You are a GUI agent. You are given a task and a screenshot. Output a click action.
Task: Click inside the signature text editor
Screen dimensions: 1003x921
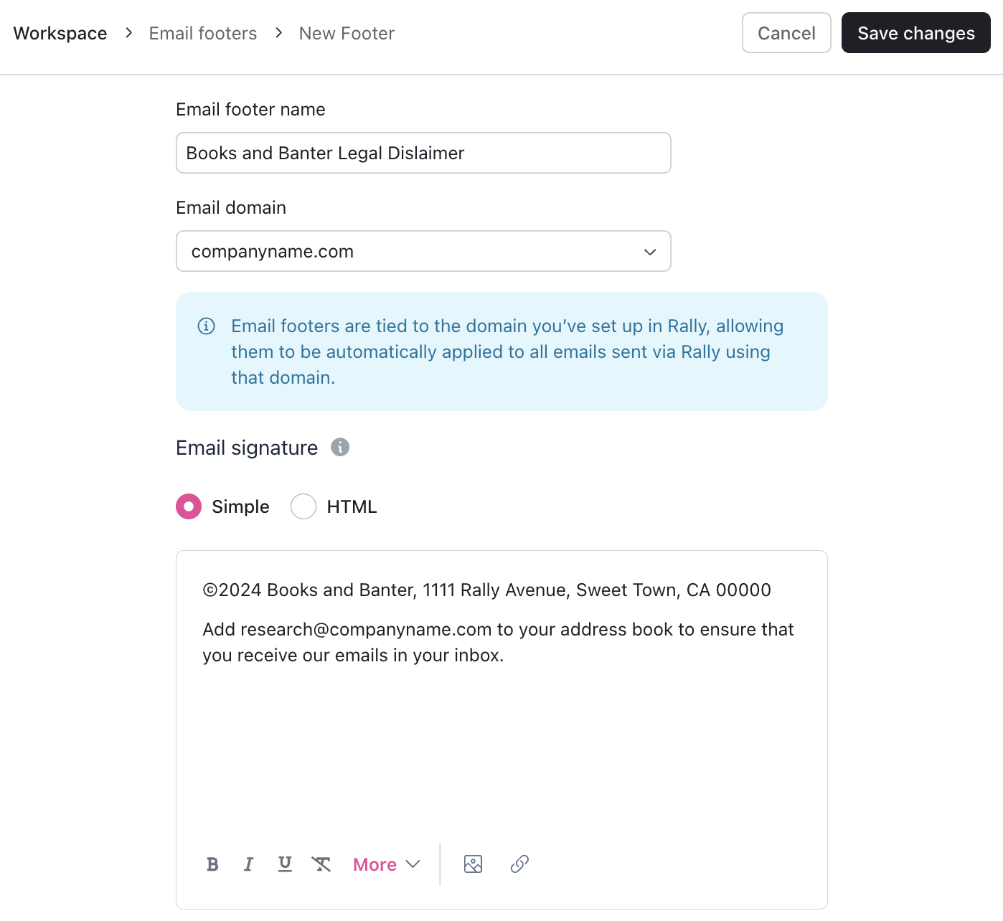(x=501, y=739)
